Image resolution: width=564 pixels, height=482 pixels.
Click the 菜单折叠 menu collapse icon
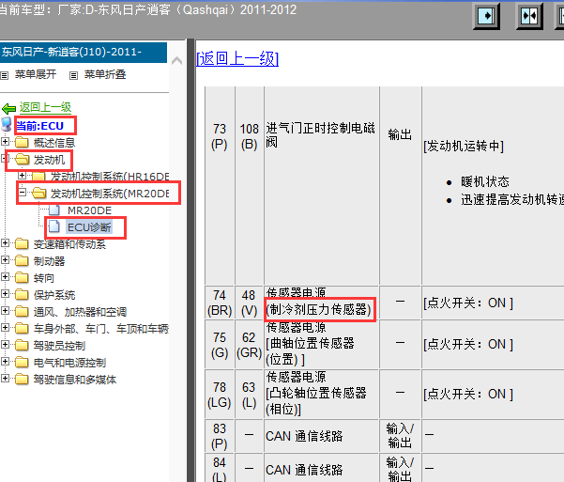[73, 75]
